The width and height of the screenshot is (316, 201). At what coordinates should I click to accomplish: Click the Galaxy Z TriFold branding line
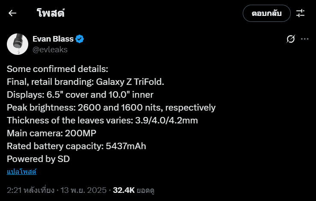[86, 82]
